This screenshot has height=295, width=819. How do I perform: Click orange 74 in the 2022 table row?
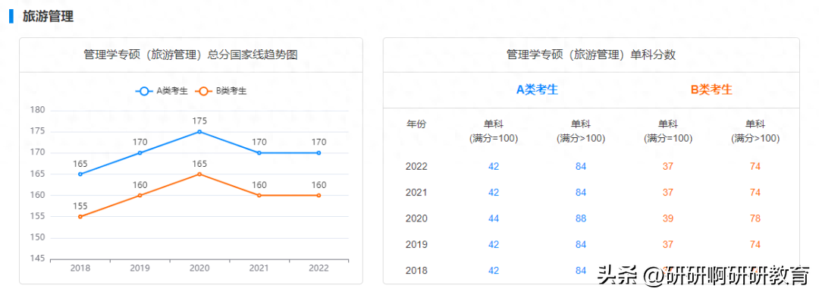[x=755, y=167]
